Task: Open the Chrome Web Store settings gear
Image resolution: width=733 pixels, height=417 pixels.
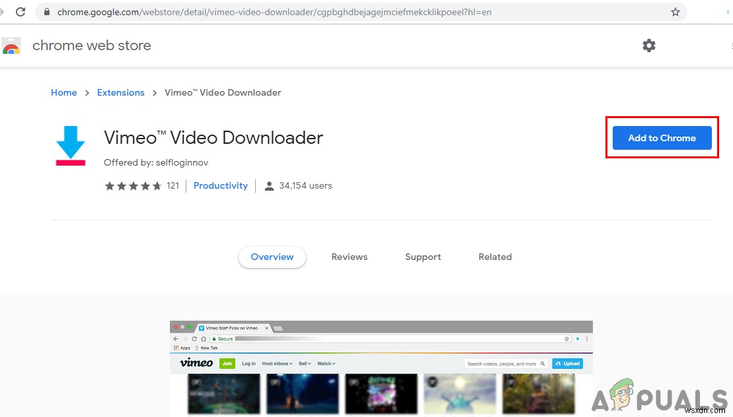Action: 648,45
